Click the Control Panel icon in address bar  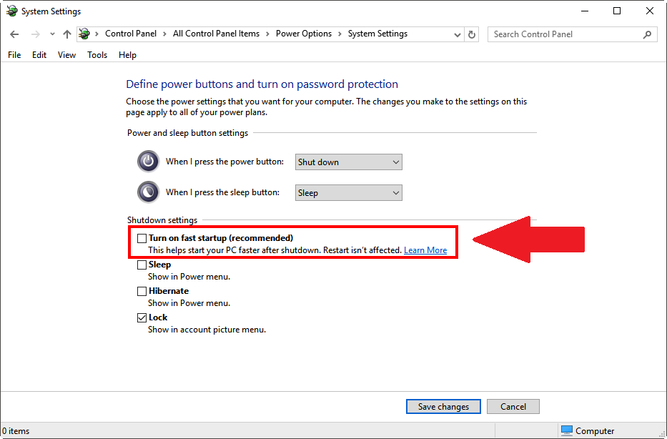coord(85,34)
